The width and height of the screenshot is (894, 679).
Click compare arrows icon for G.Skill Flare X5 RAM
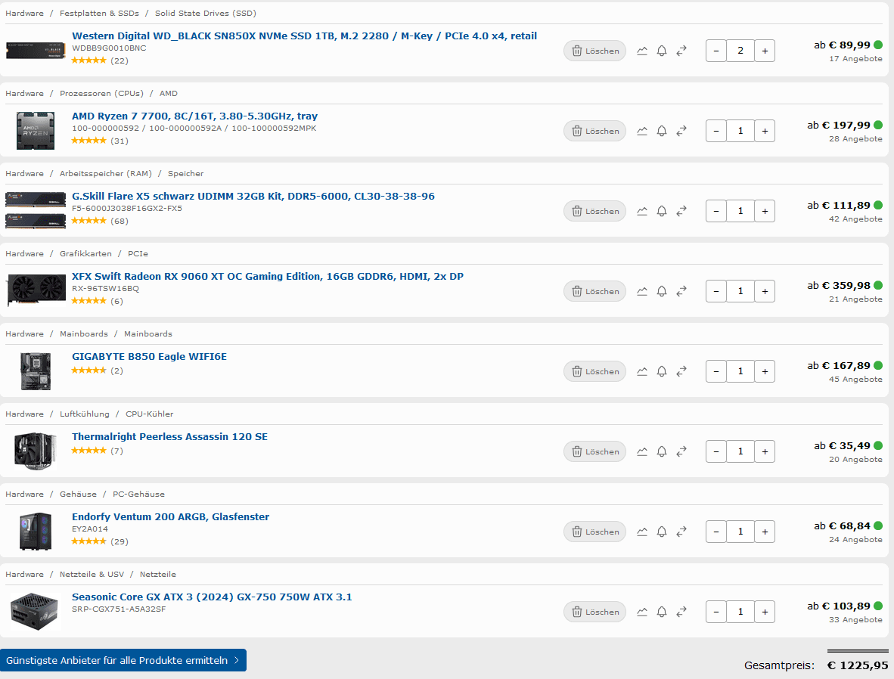(681, 211)
